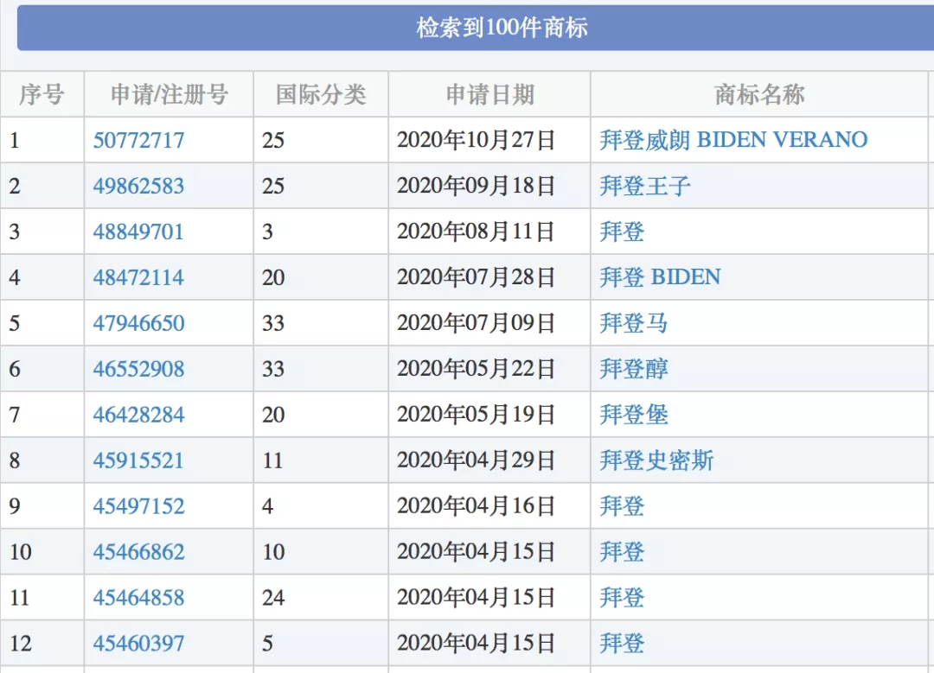Open the 拜登王子 trademark link
The height and width of the screenshot is (673, 934).
(645, 187)
